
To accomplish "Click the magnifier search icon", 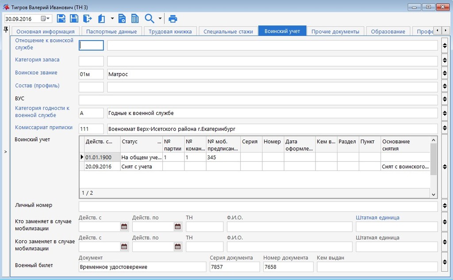I will [150, 19].
